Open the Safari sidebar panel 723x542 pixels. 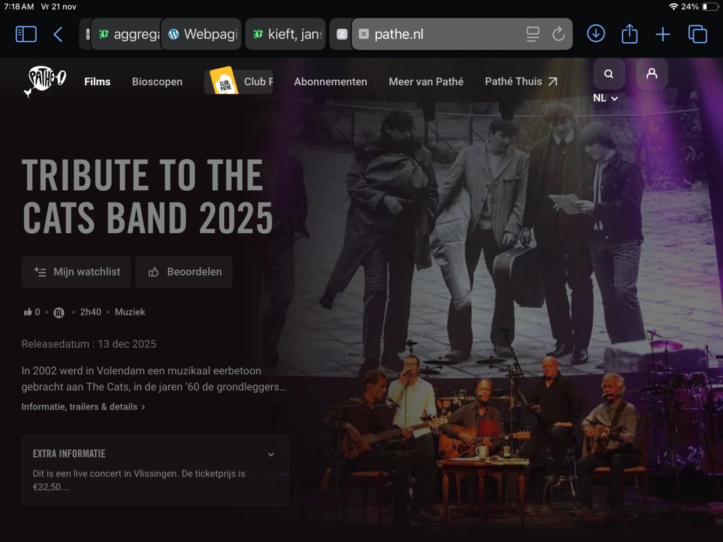point(26,34)
